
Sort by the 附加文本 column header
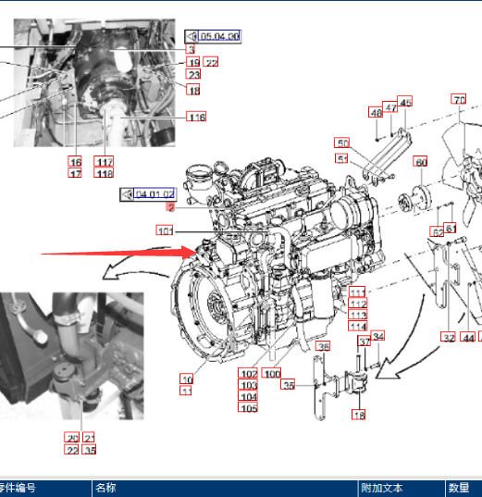pos(402,488)
